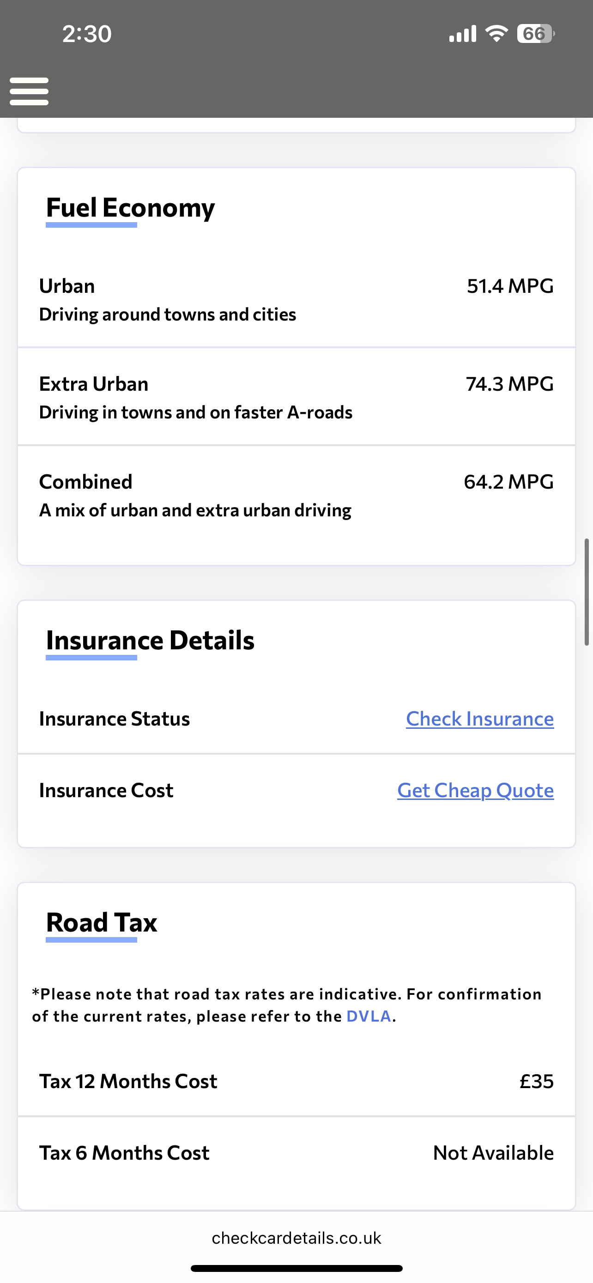Click the Get Cheap Quote link
The height and width of the screenshot is (1283, 593).
(x=475, y=790)
